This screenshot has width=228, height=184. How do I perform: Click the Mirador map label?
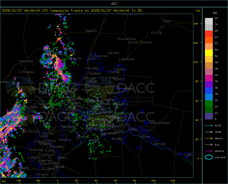click(117, 139)
